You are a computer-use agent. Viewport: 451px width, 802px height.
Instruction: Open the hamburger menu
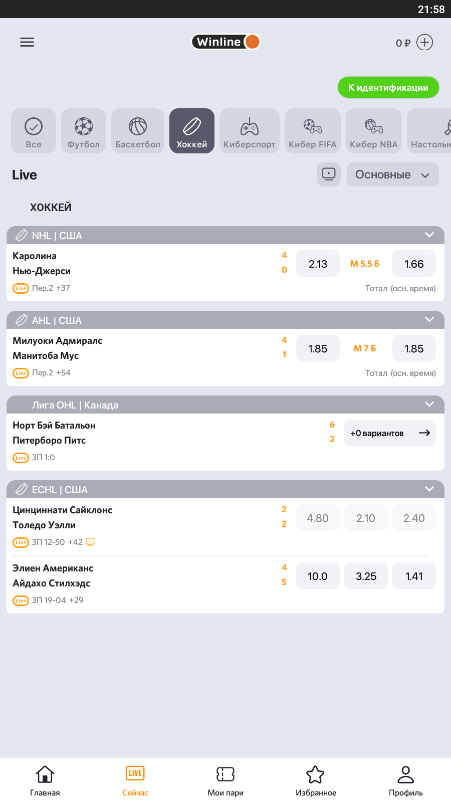pyautogui.click(x=27, y=42)
